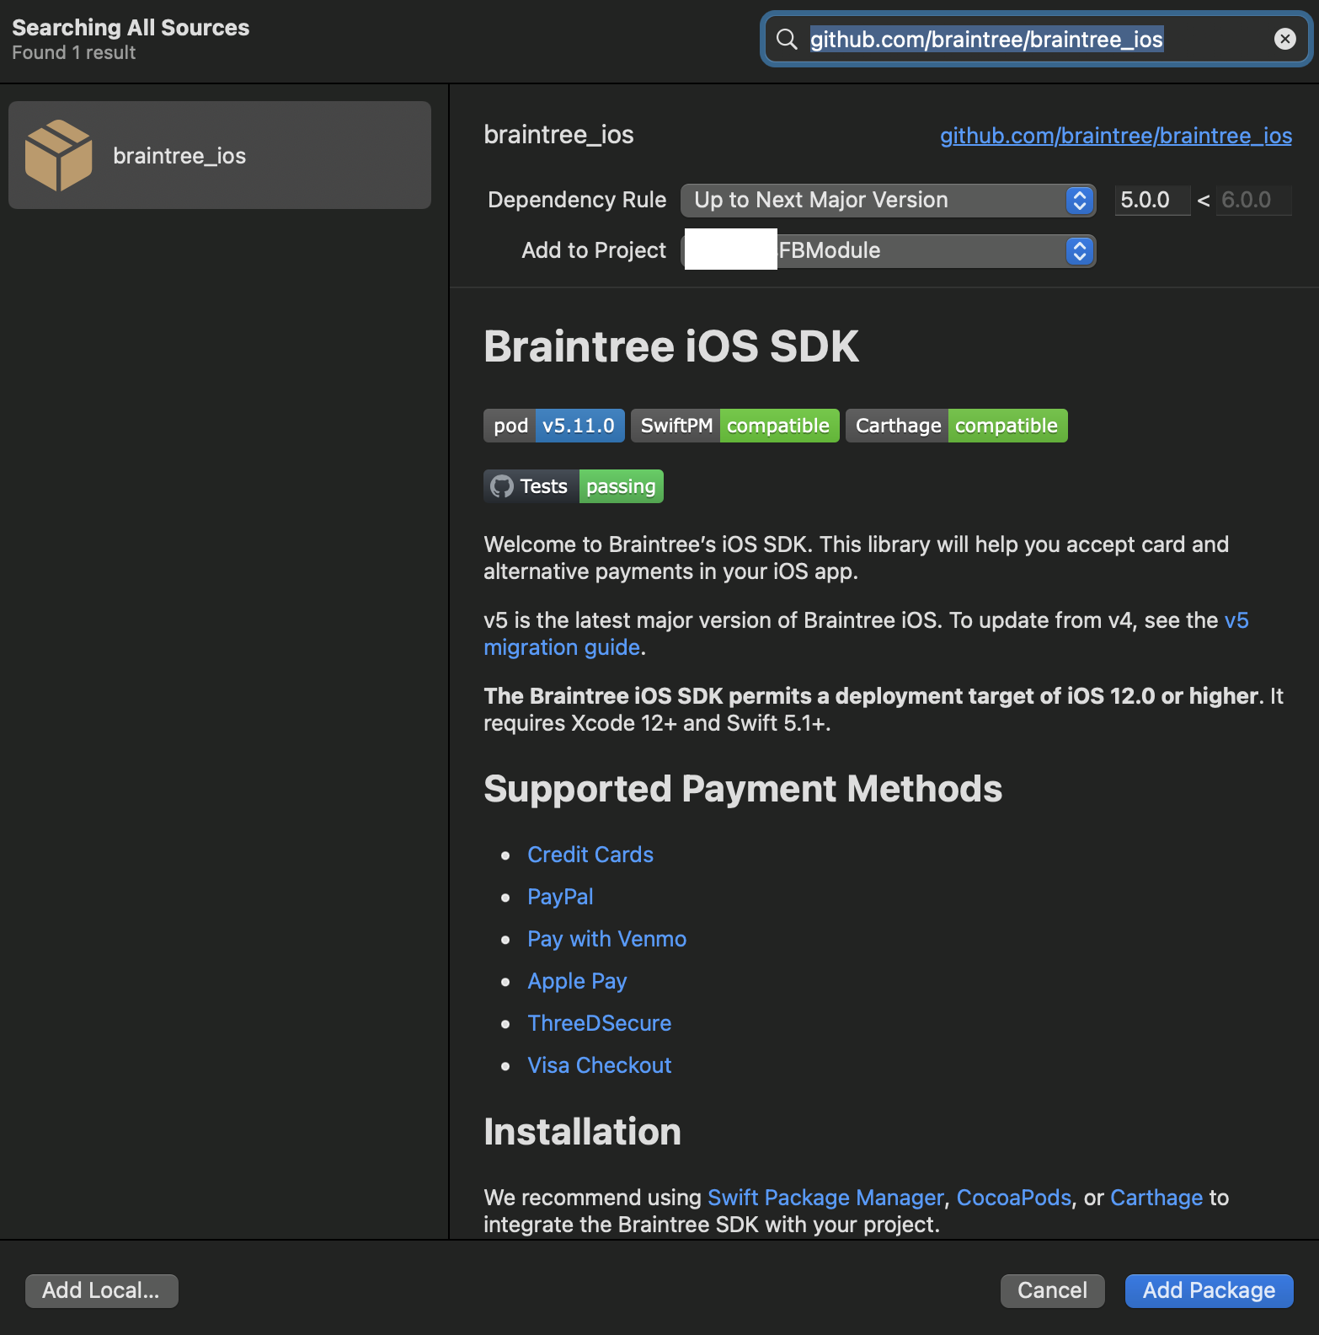Open the PayPal payment method link
The image size is (1319, 1335).
coord(560,897)
